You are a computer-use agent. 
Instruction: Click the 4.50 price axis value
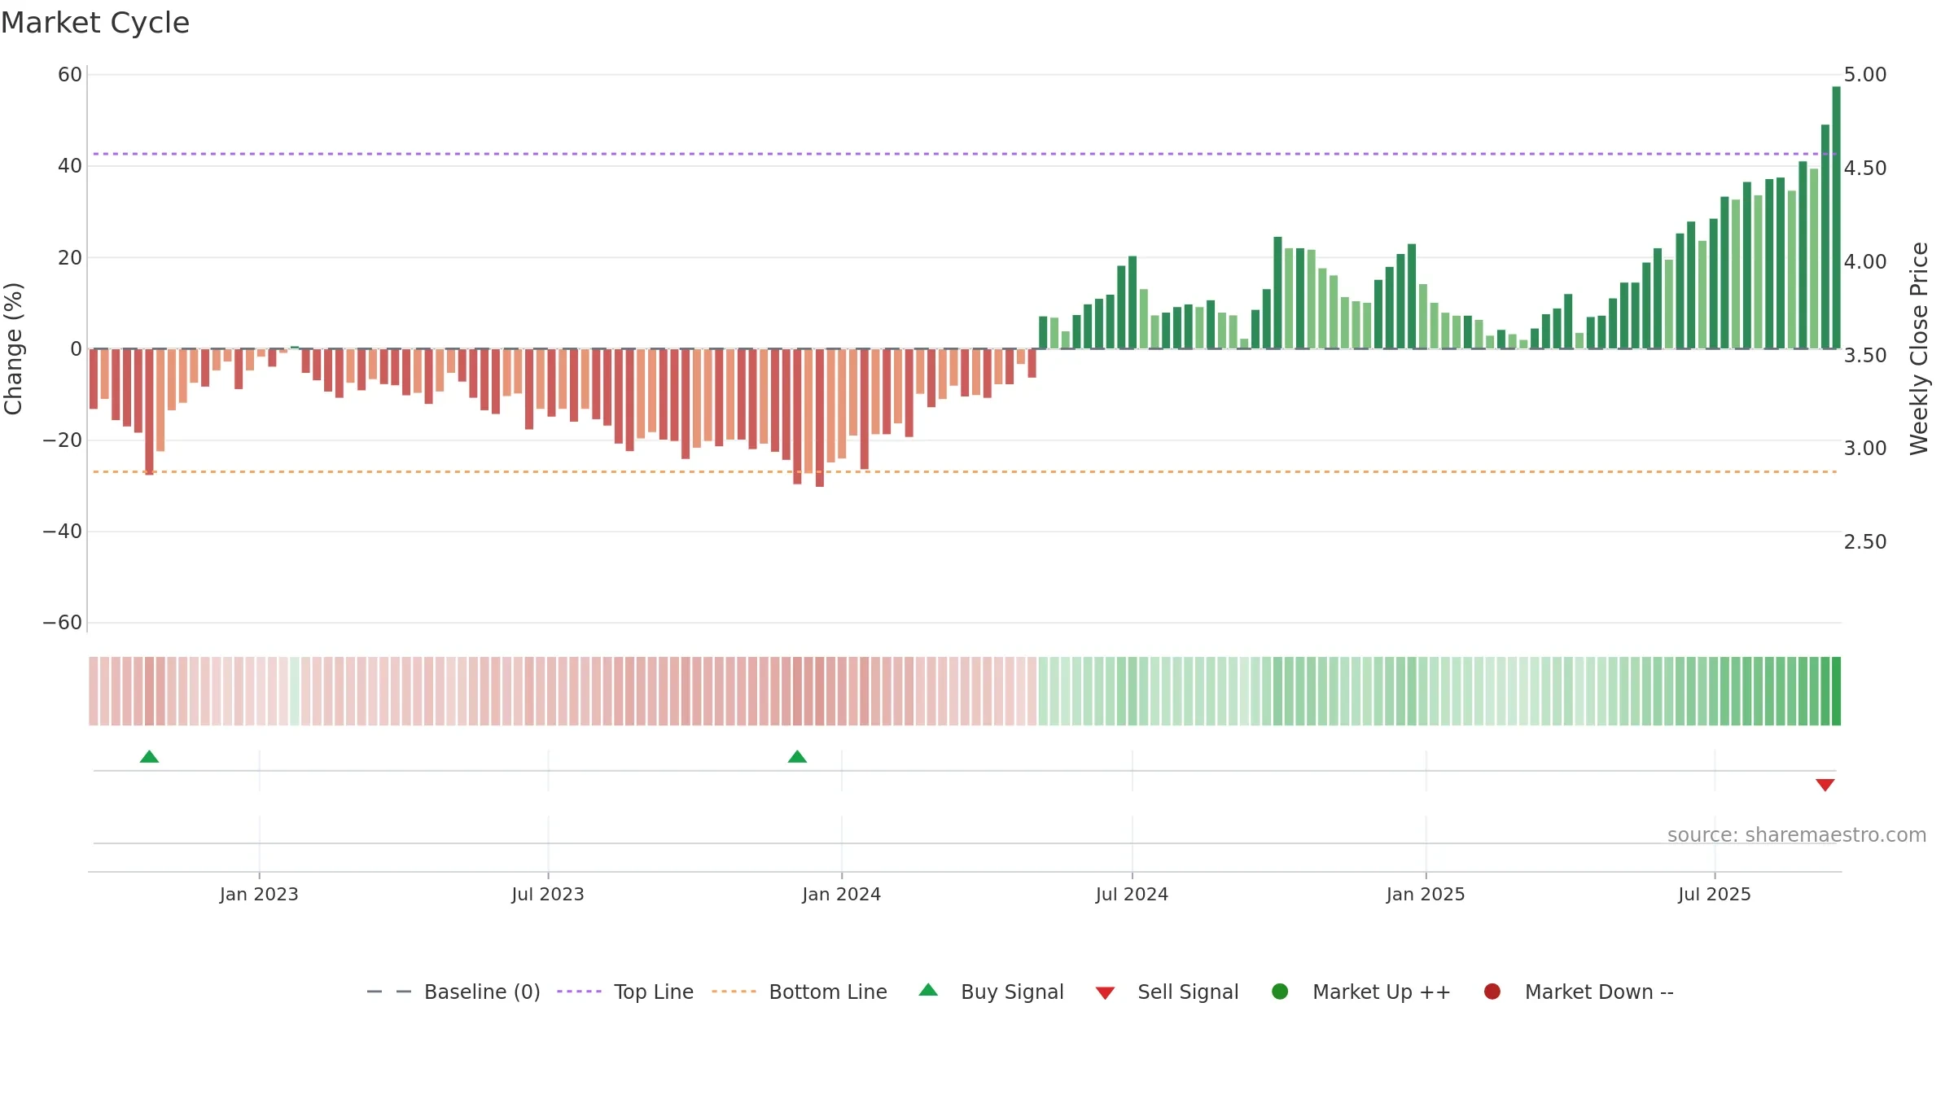(x=1865, y=169)
